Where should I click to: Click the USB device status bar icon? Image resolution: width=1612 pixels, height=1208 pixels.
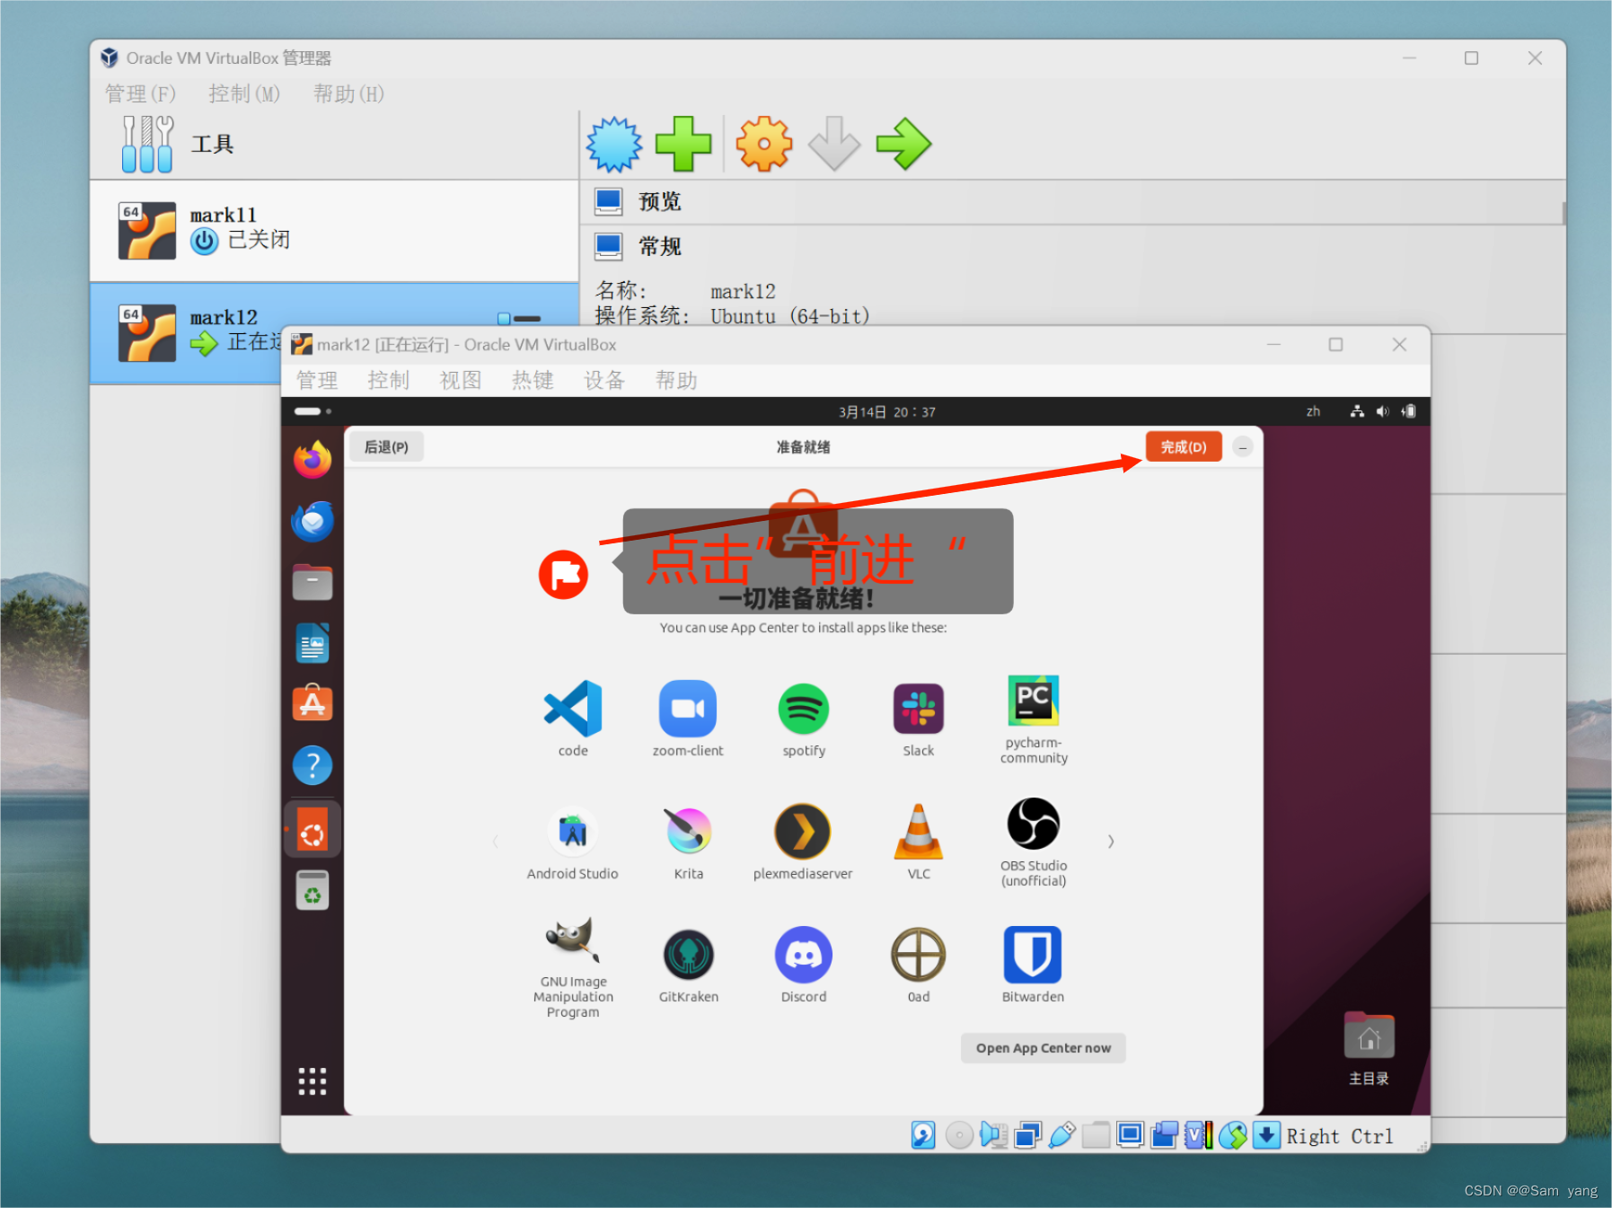coord(1062,1135)
